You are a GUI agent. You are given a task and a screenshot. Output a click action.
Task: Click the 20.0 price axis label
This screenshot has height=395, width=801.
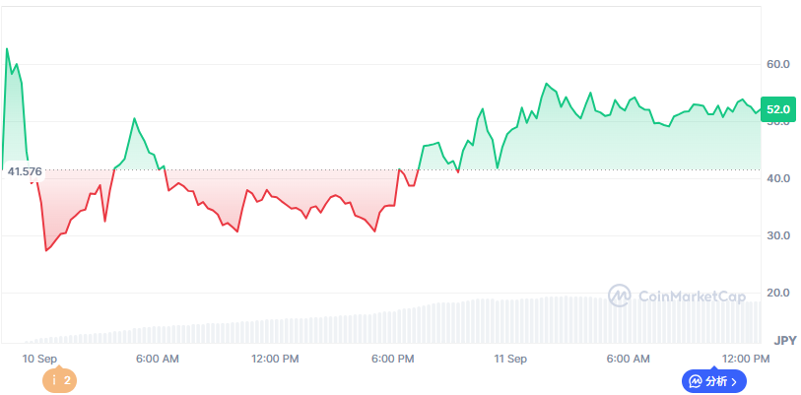pos(778,293)
